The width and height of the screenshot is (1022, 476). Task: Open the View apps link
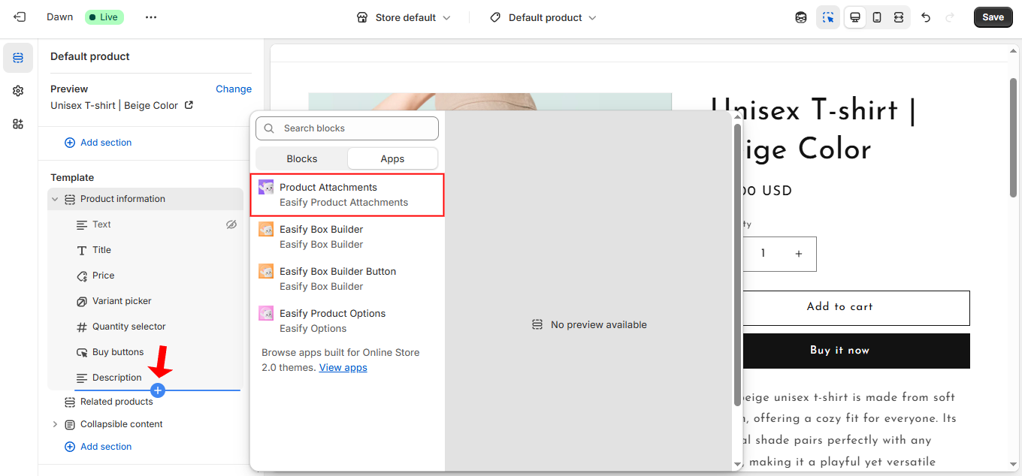pyautogui.click(x=343, y=367)
